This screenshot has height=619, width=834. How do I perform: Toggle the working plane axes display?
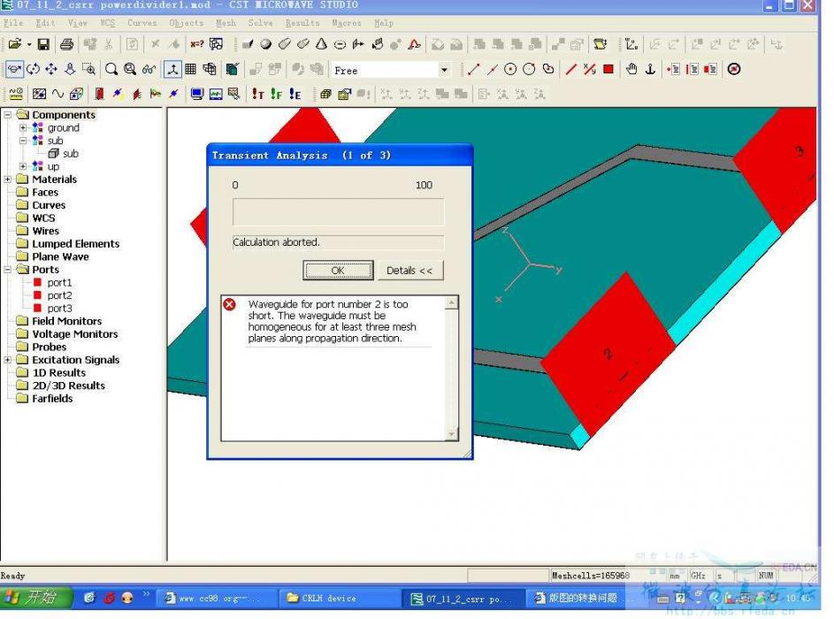(x=172, y=69)
